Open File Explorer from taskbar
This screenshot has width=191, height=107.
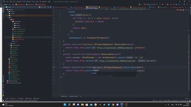[82, 105]
